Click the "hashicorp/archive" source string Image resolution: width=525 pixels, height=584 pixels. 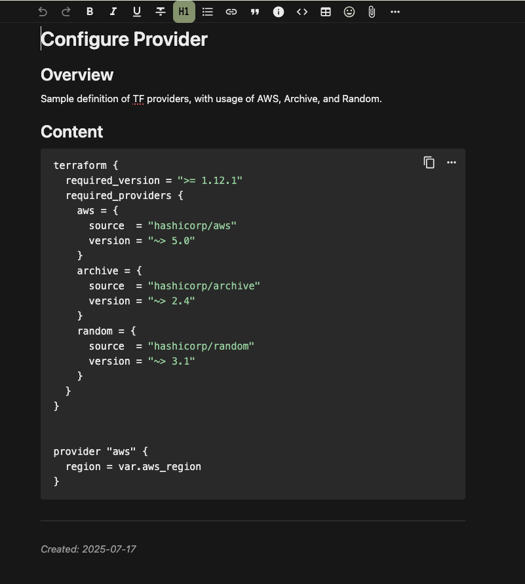click(x=204, y=286)
